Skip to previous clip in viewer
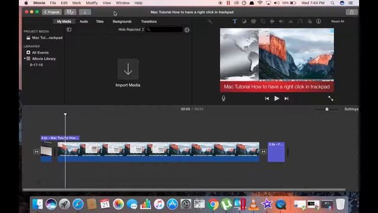Screen dimensions: 378x213 coord(267,99)
